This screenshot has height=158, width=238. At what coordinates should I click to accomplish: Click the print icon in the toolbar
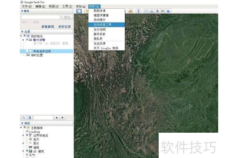(152, 11)
